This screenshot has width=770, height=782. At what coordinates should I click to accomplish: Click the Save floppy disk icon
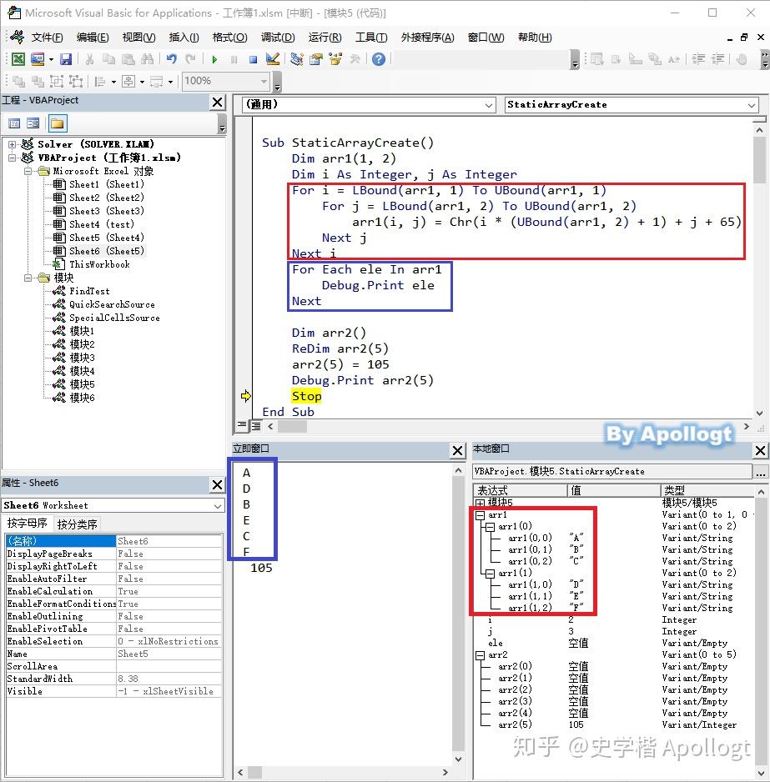pyautogui.click(x=66, y=59)
